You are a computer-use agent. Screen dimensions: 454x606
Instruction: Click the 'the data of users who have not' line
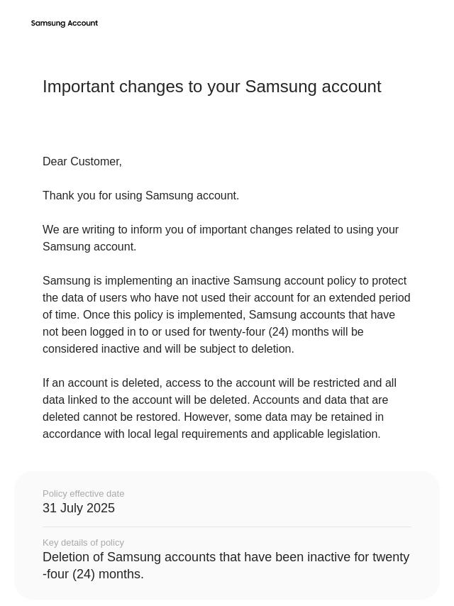226,297
